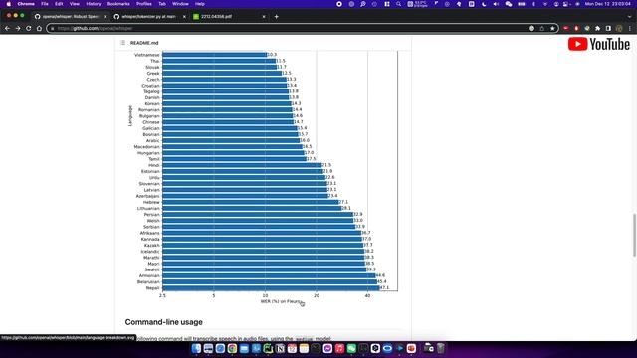Close the whisper/tokenizer.py tab
637x358 pixels.
coord(184,17)
